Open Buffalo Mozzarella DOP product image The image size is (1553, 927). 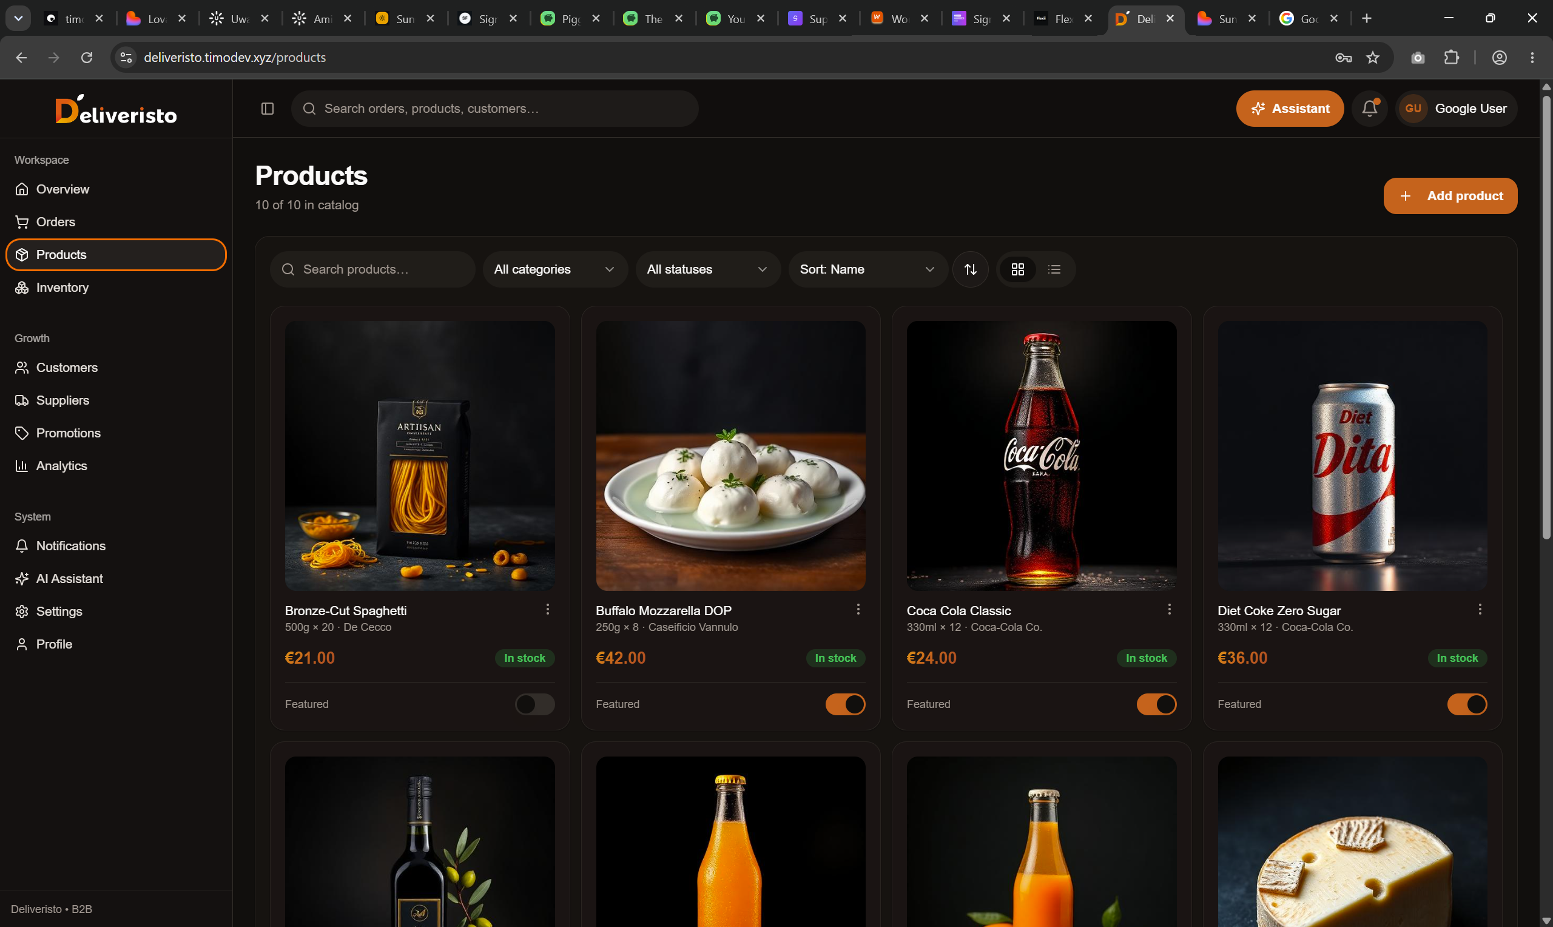point(730,456)
